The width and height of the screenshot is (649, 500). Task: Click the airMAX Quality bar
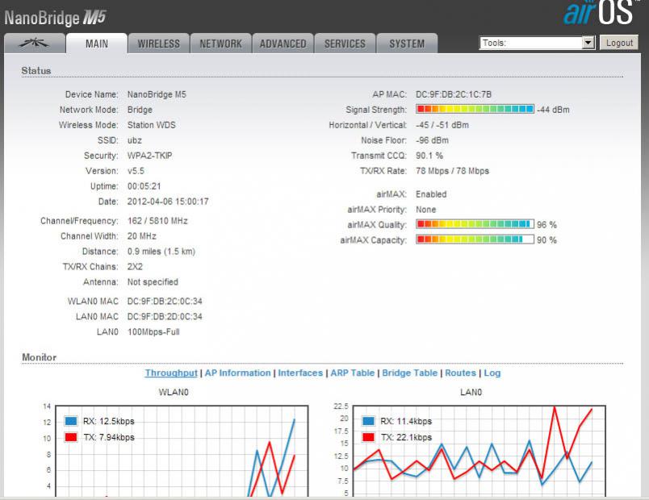[x=475, y=225]
